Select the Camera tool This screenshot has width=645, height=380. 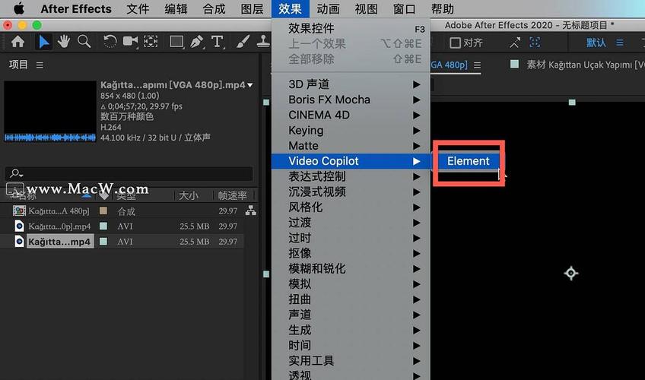[130, 42]
